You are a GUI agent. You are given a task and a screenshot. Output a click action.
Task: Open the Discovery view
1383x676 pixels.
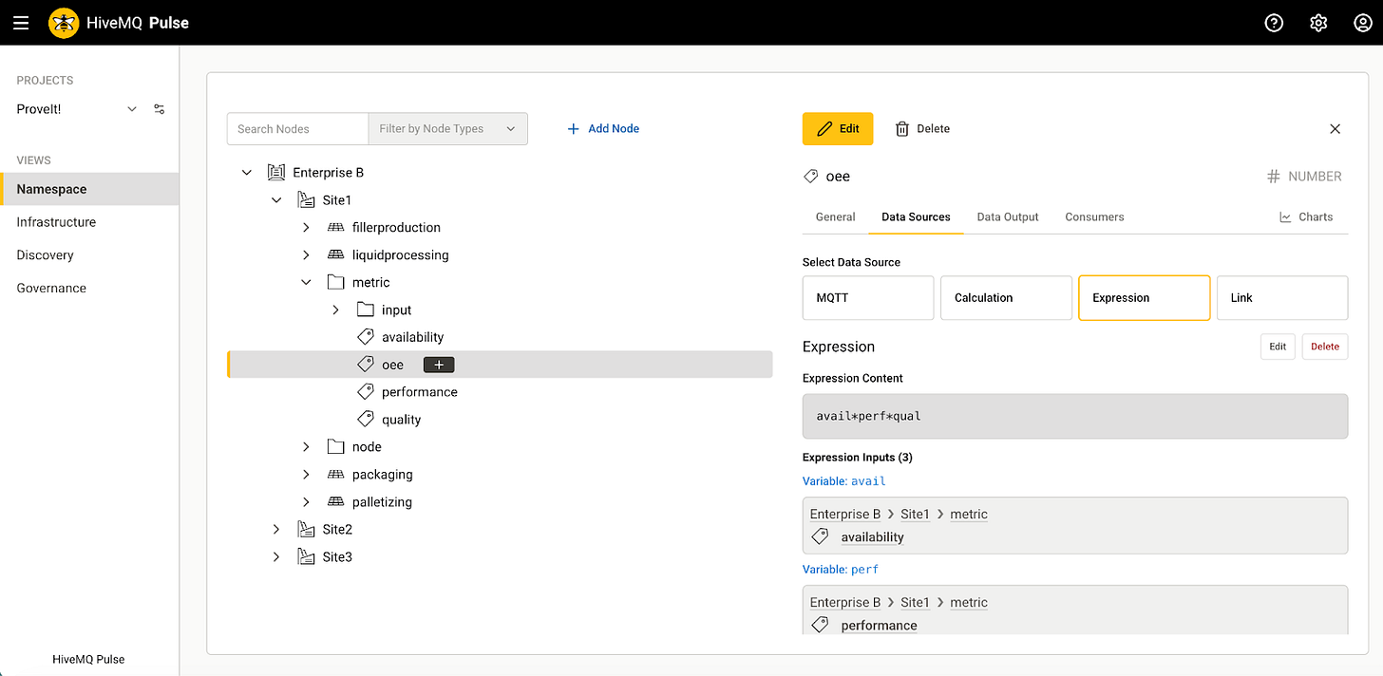pos(89,255)
